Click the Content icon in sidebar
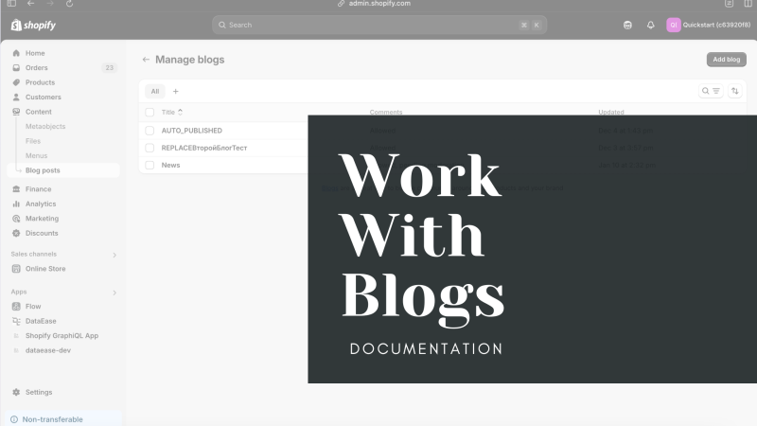The height and width of the screenshot is (426, 757). coord(16,112)
